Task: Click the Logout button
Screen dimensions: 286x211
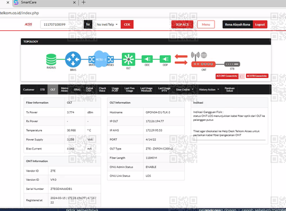Action: 260,25
